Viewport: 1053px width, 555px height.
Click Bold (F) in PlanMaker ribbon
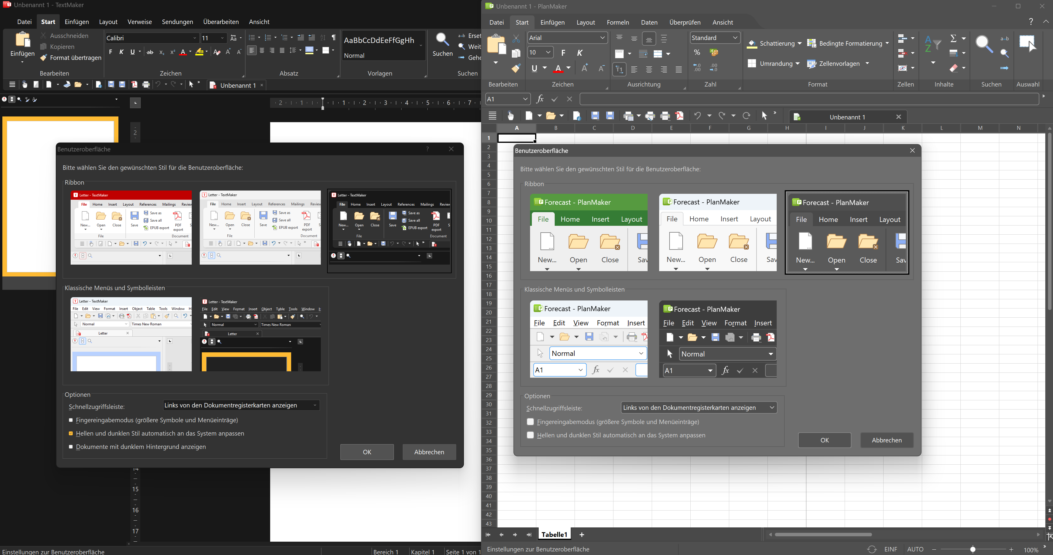(x=564, y=53)
